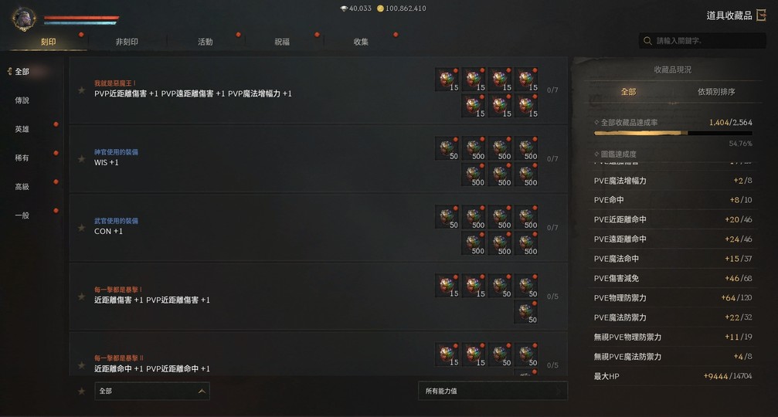Click the diamond currency icon at top
Image resolution: width=778 pixels, height=417 pixels.
(x=344, y=8)
